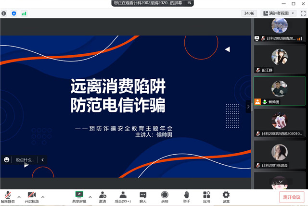
Task: Start recording the meeting
Action: point(165,197)
